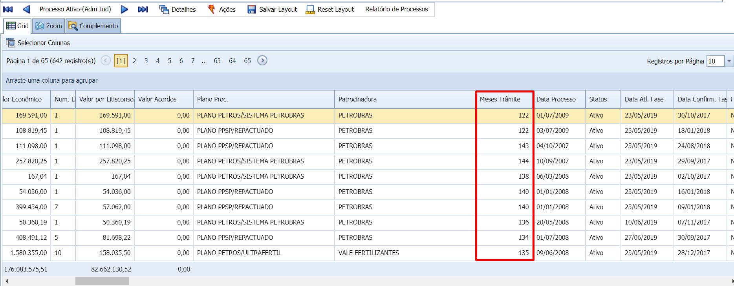Screen dimensions: 734x286
Task: Go to page 3 of results
Action: [x=146, y=61]
